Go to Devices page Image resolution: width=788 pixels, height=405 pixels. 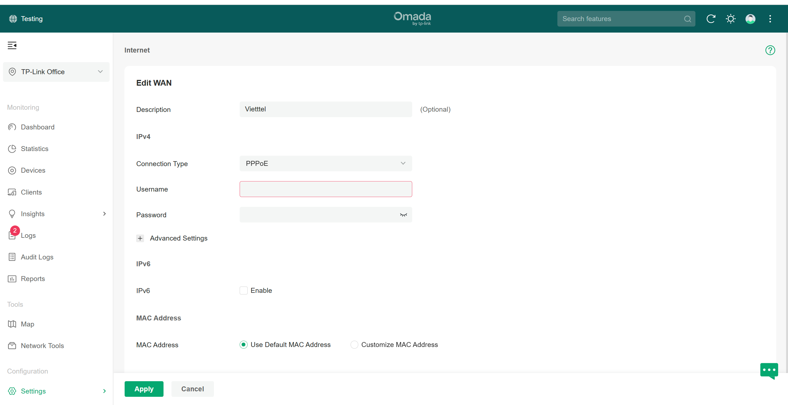[33, 170]
